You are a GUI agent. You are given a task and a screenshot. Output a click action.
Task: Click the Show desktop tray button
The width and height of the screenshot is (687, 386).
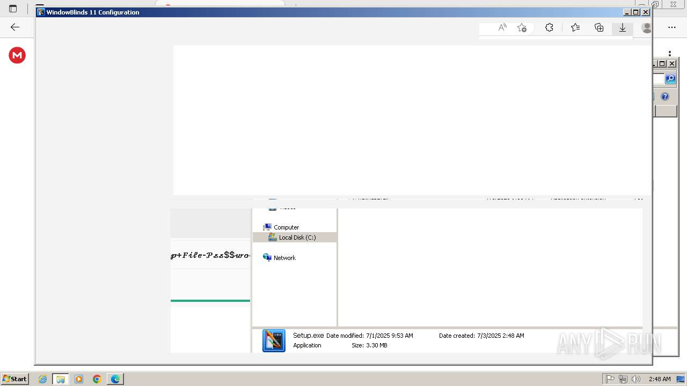681,379
